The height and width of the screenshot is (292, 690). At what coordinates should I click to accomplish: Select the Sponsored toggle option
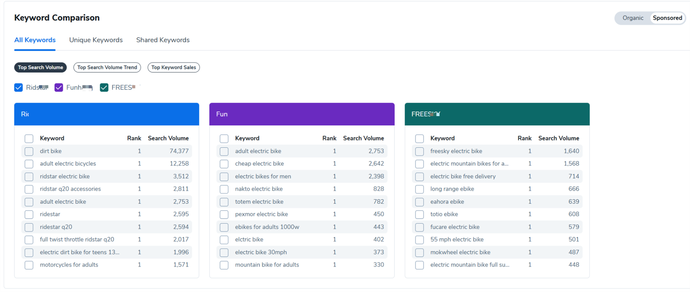click(667, 18)
